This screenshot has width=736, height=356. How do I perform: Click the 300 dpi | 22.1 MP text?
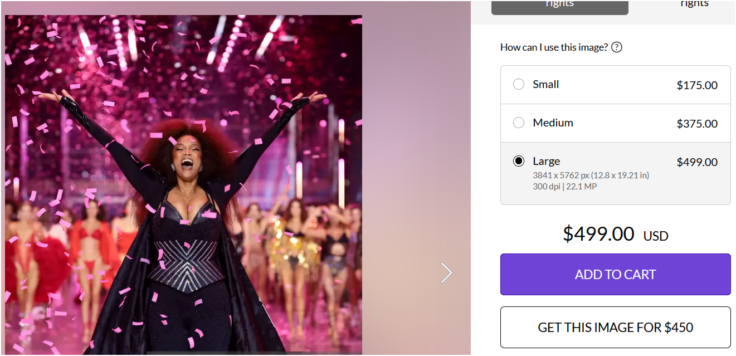coord(564,187)
